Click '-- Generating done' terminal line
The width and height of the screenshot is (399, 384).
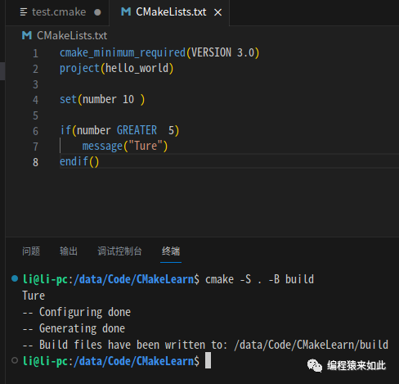coord(74,328)
